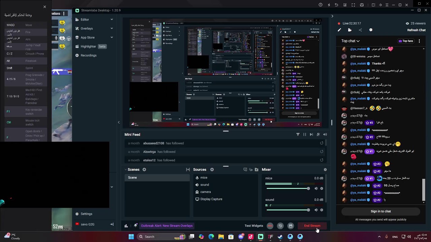Image resolution: width=431 pixels, height=242 pixels.
Task: Open Steam from the Windows taskbar
Action: coord(280,237)
